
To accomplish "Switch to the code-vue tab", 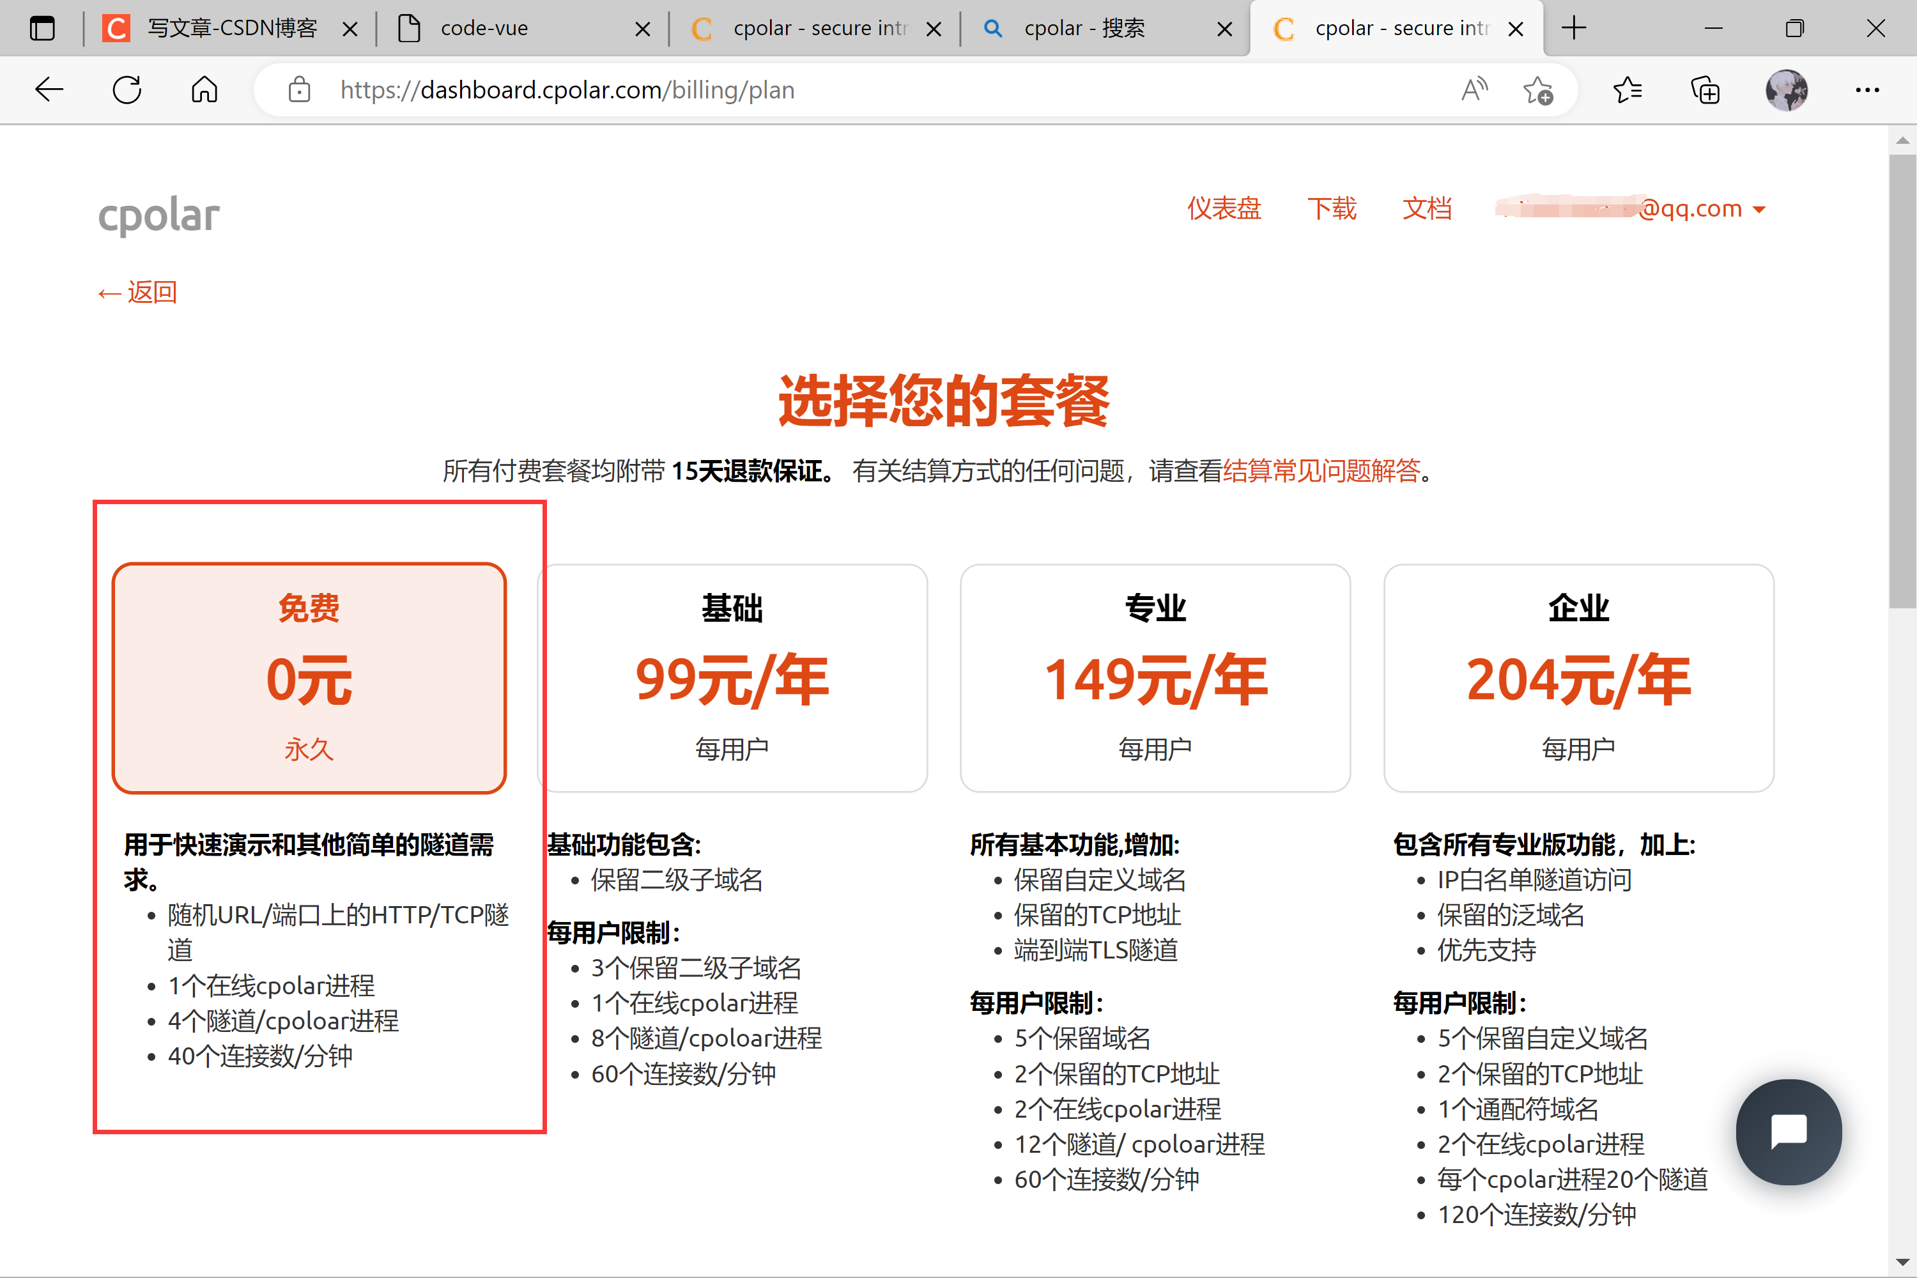I will coord(484,27).
